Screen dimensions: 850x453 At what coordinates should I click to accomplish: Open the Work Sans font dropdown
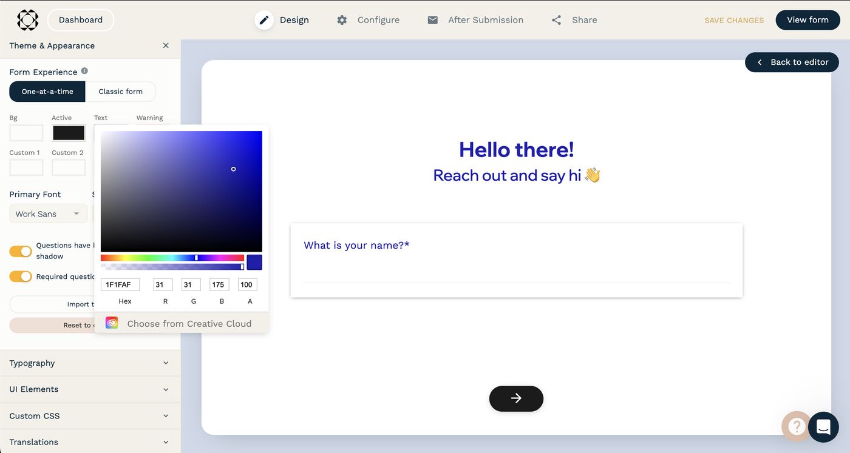click(48, 214)
